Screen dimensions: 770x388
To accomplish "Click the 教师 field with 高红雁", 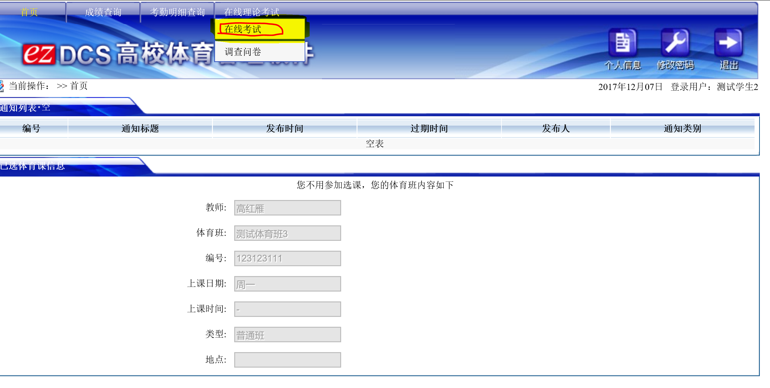I will (287, 208).
